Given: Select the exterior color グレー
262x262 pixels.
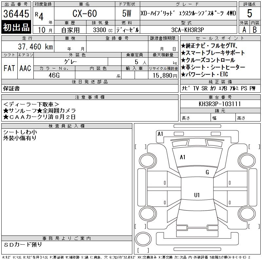Looking at the screenshot, I should click(x=70, y=62).
